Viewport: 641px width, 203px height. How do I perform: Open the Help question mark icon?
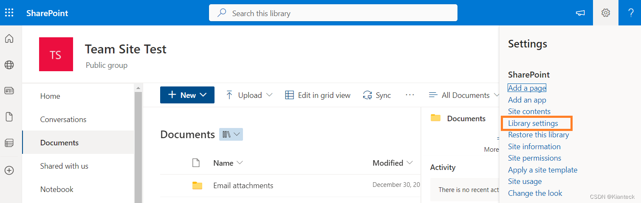click(631, 13)
